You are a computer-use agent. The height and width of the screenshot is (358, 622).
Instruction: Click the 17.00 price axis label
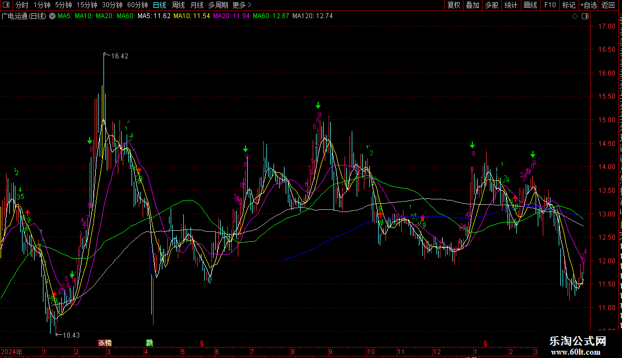[607, 26]
